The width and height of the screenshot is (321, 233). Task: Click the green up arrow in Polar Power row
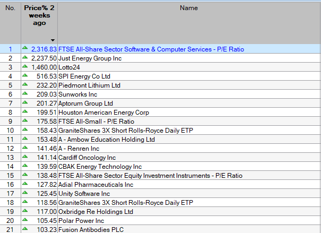point(25,219)
